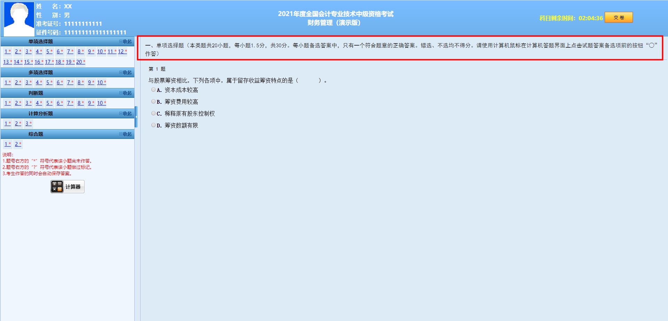Go to 判断题 question 4
This screenshot has height=321, width=668.
(39, 103)
